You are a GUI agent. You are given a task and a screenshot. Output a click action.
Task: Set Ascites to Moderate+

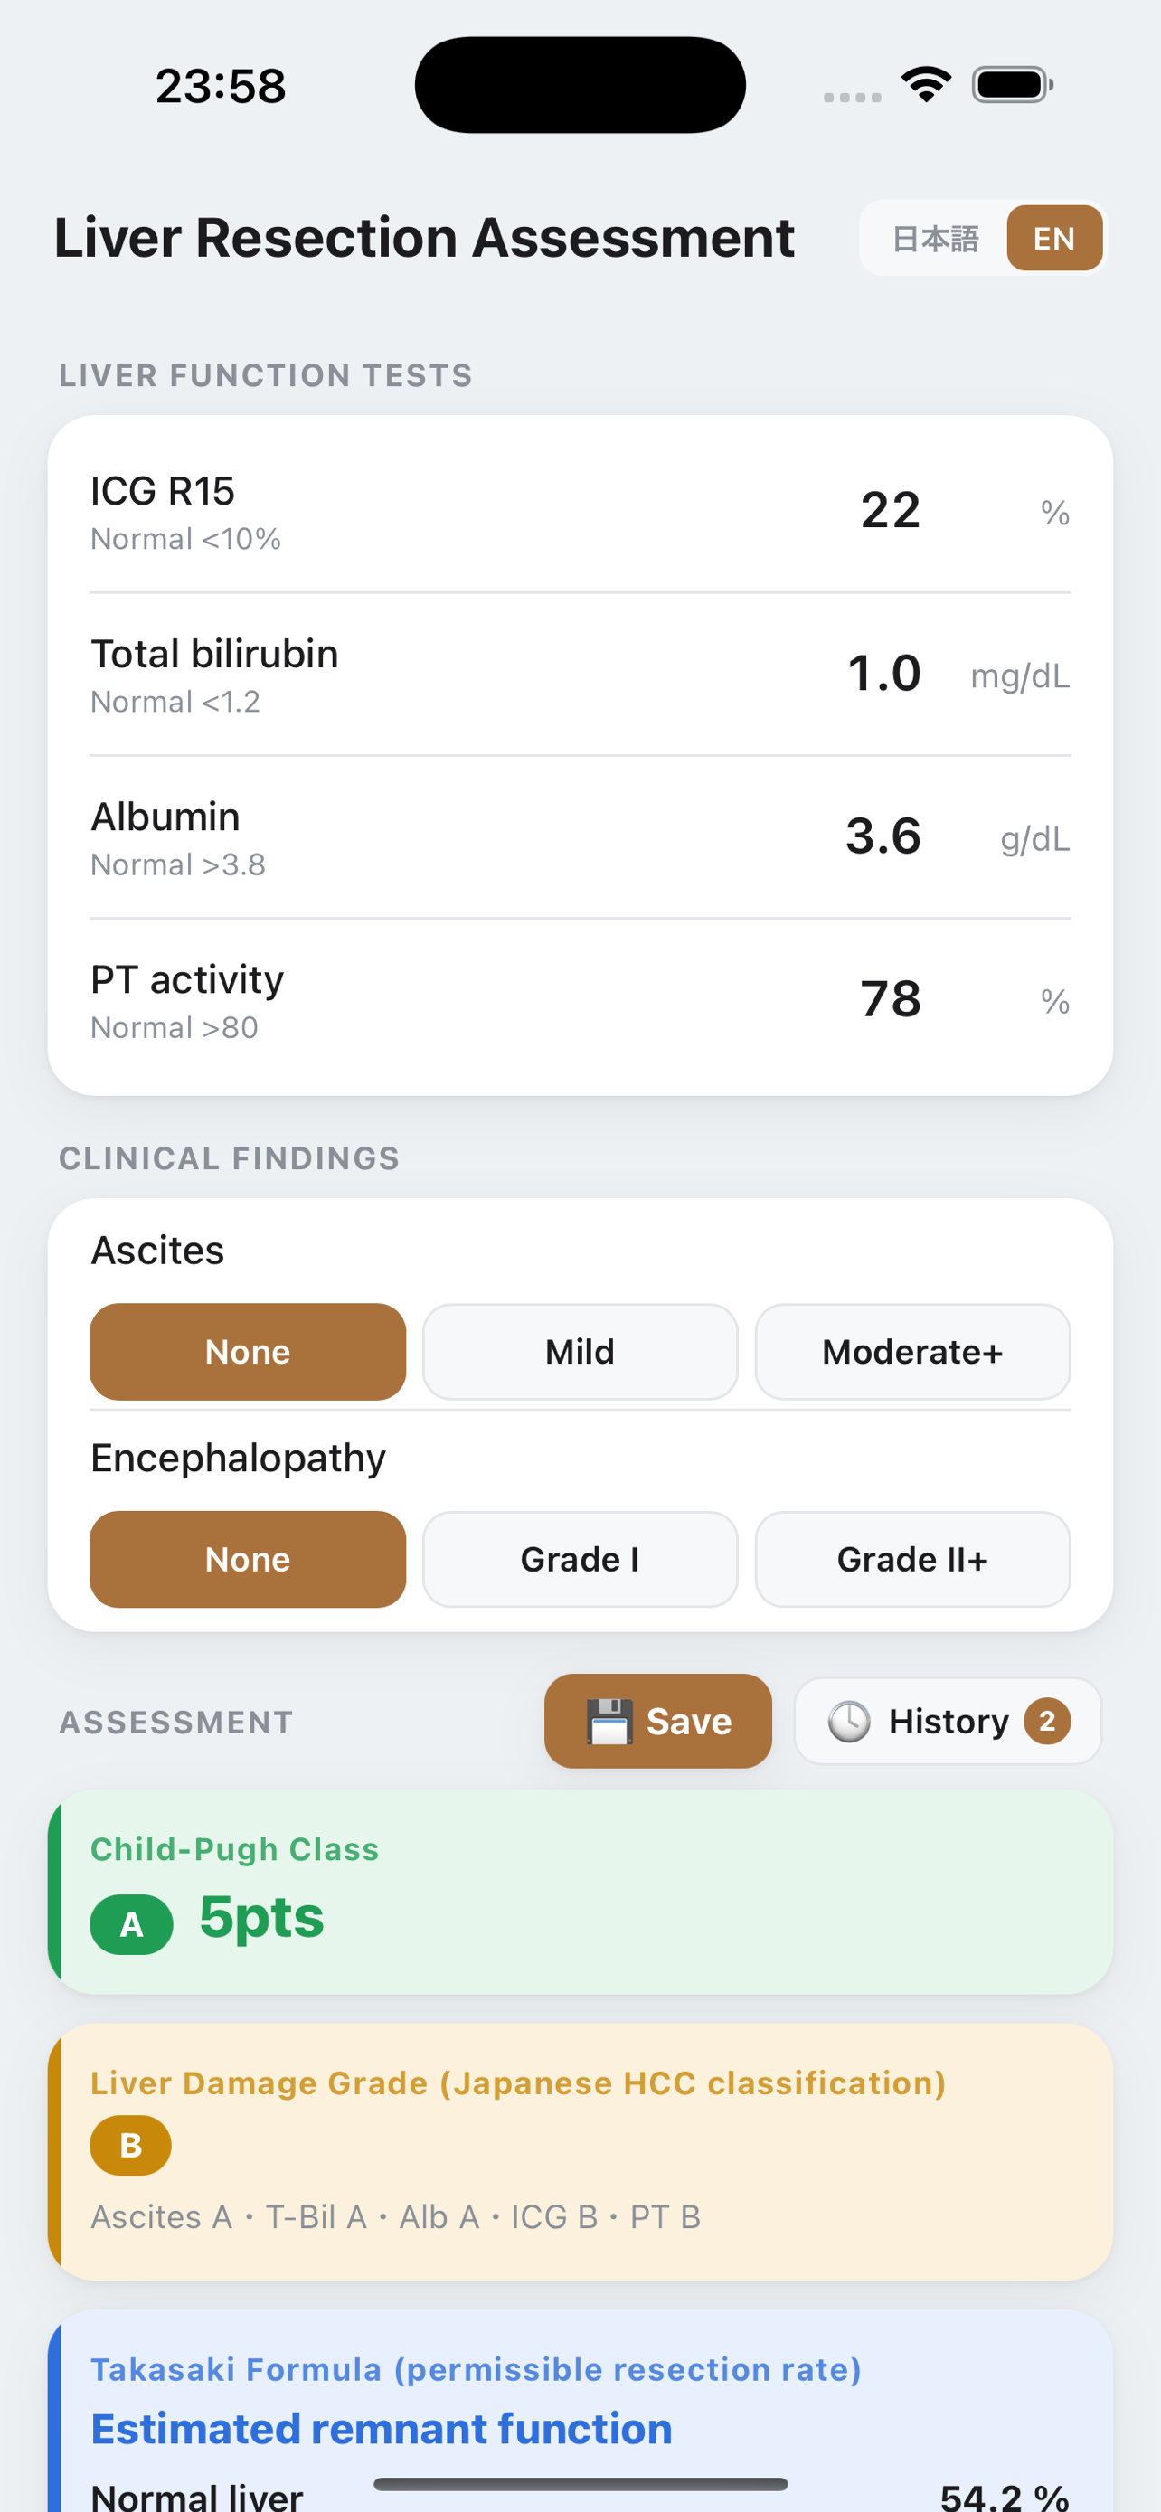pyautogui.click(x=912, y=1352)
